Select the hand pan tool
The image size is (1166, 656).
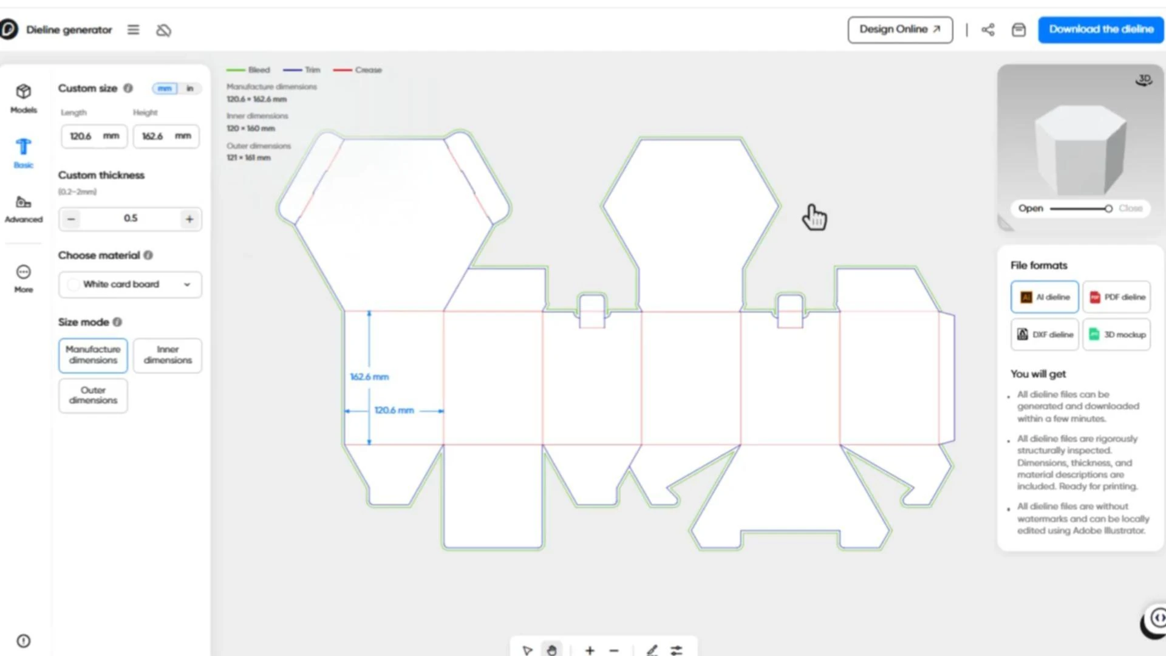[551, 650]
